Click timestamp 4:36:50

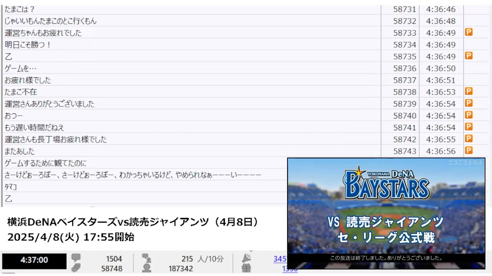[441, 68]
